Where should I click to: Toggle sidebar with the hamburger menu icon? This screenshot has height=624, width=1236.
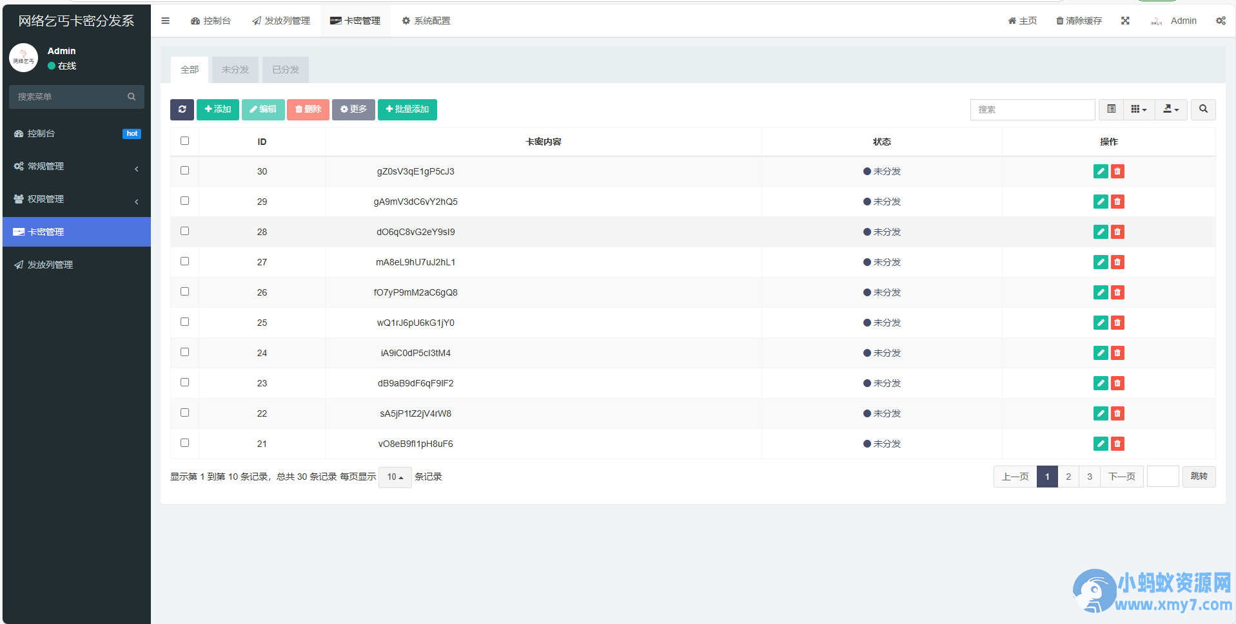pyautogui.click(x=166, y=21)
